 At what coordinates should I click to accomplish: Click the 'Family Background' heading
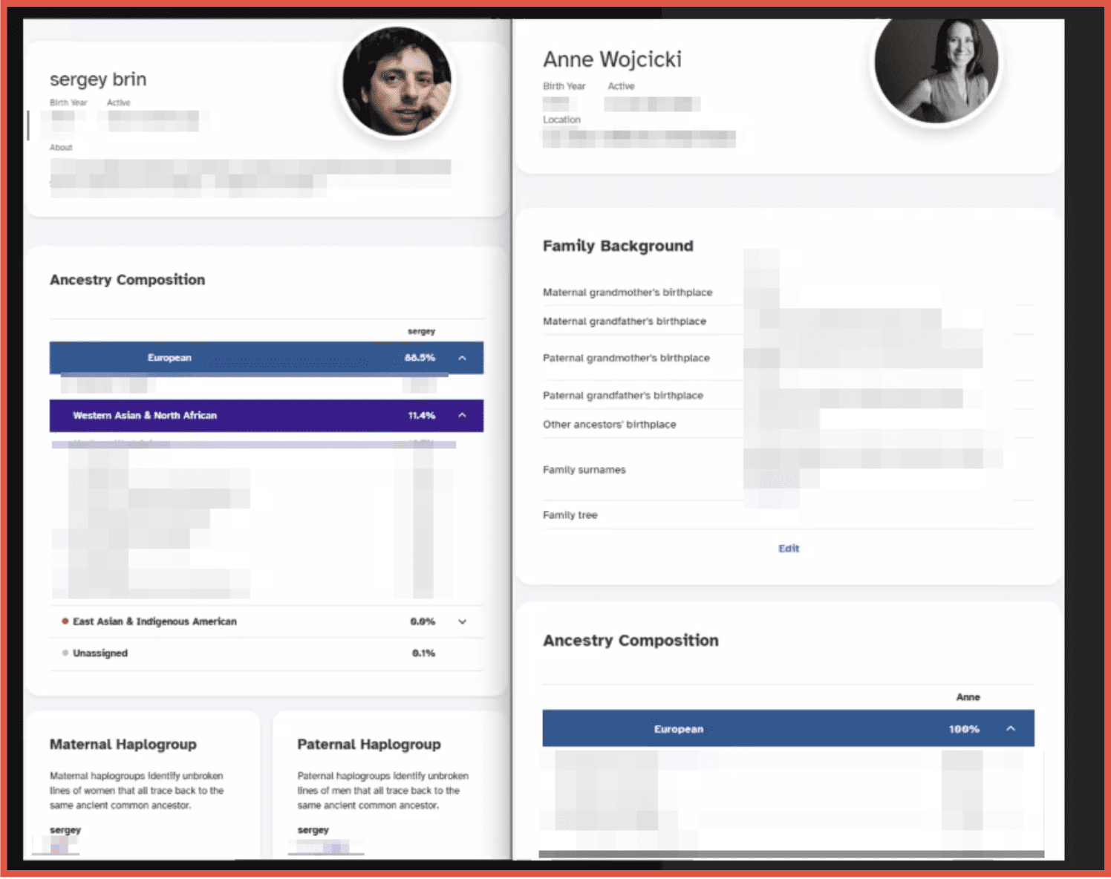618,246
